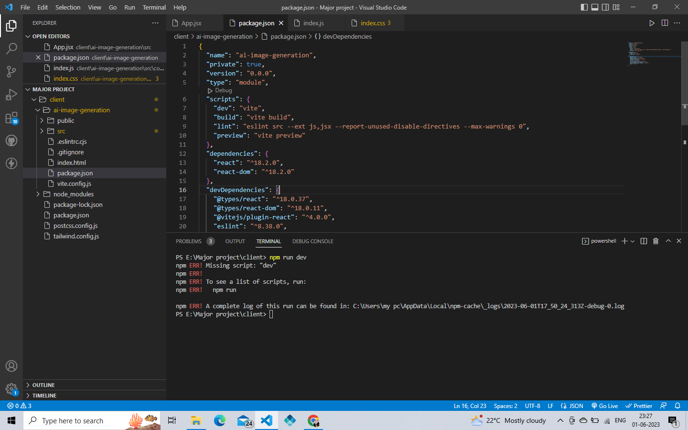Click Debug codelens above scripts
This screenshot has height=430, width=688.
[x=223, y=90]
